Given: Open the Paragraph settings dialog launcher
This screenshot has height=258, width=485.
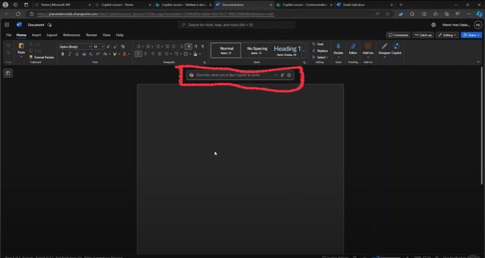Looking at the screenshot, I should tap(204, 63).
